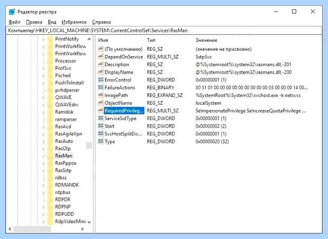Click the localSystem value data
This screenshot has height=239, width=328.
point(208,103)
